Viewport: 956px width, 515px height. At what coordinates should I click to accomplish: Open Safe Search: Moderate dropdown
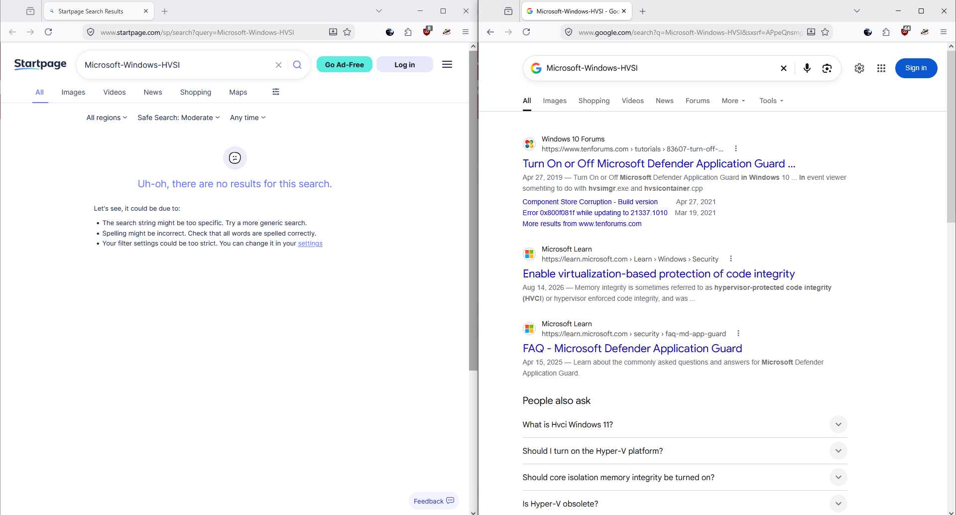(x=178, y=118)
